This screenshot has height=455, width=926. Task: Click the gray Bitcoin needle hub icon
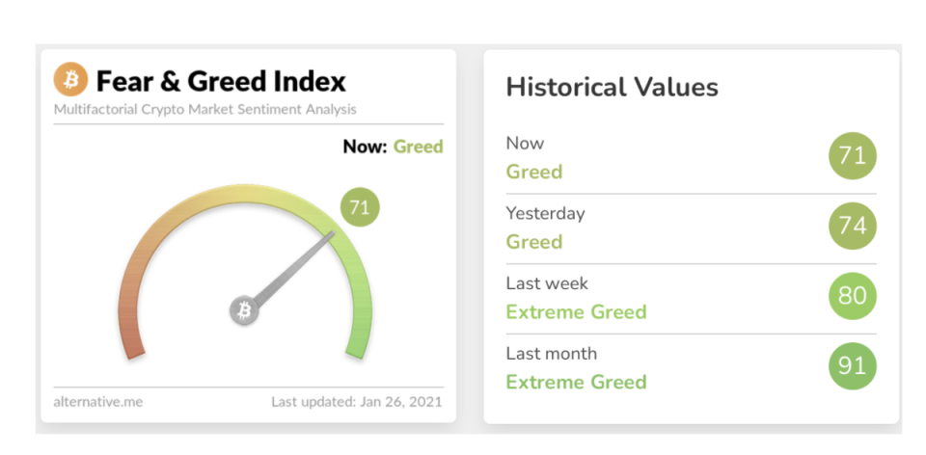tap(244, 310)
